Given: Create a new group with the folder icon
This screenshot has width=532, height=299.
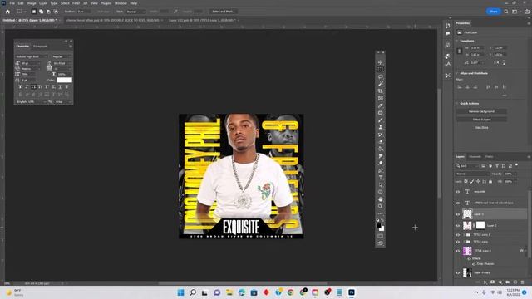Looking at the screenshot, I should click(508, 282).
